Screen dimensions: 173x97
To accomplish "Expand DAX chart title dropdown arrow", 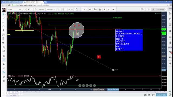I will [46, 14].
